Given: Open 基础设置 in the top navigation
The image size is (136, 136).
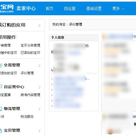Looking at the screenshot, I should coord(94,9).
